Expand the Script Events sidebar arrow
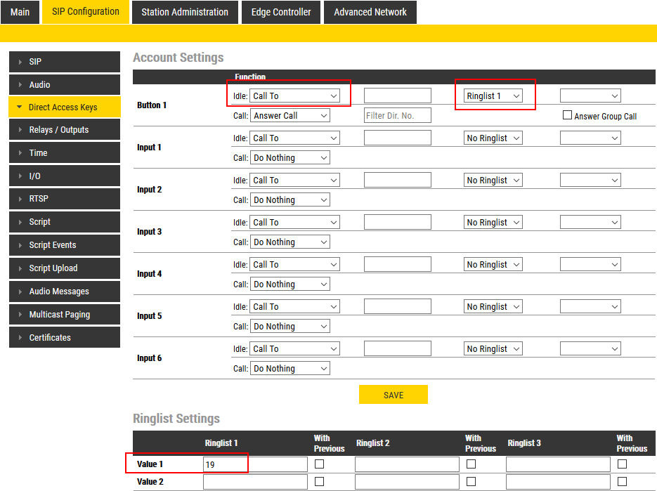657x491 pixels. [x=20, y=245]
